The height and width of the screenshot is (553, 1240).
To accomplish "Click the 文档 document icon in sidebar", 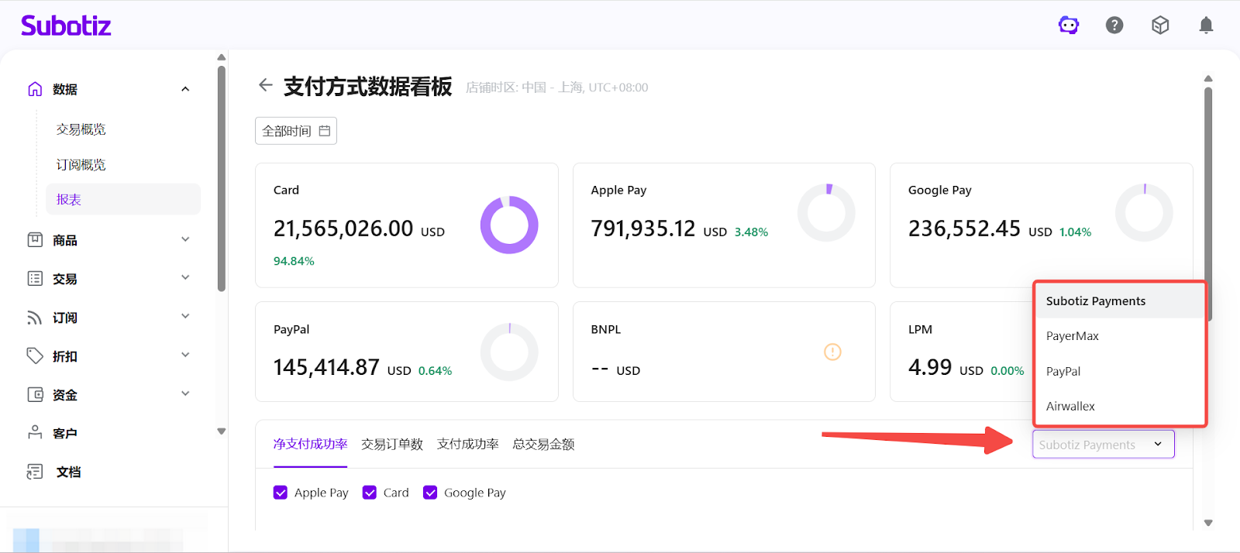I will [35, 472].
